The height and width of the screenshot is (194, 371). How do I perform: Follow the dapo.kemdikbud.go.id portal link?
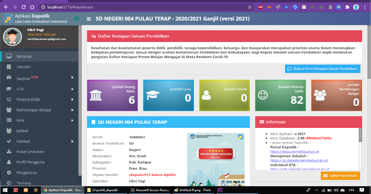coord(295,152)
